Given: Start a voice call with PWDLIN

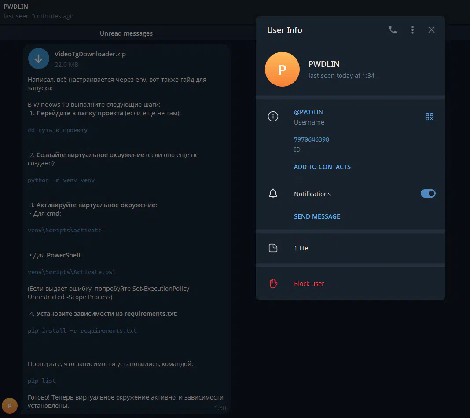Looking at the screenshot, I should [x=393, y=30].
